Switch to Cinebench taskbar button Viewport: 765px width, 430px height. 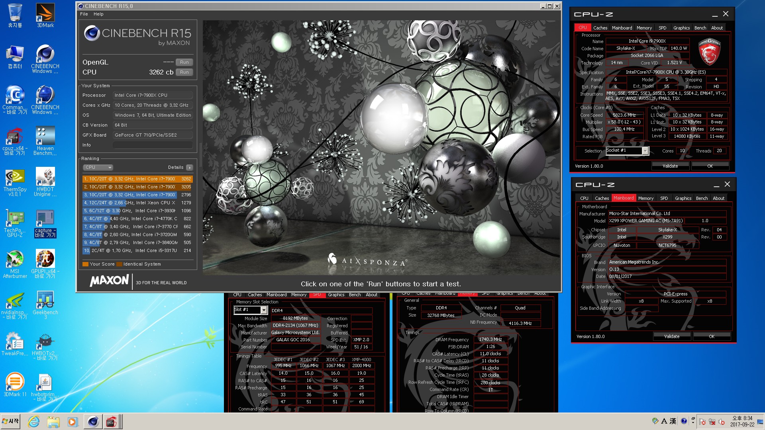93,421
